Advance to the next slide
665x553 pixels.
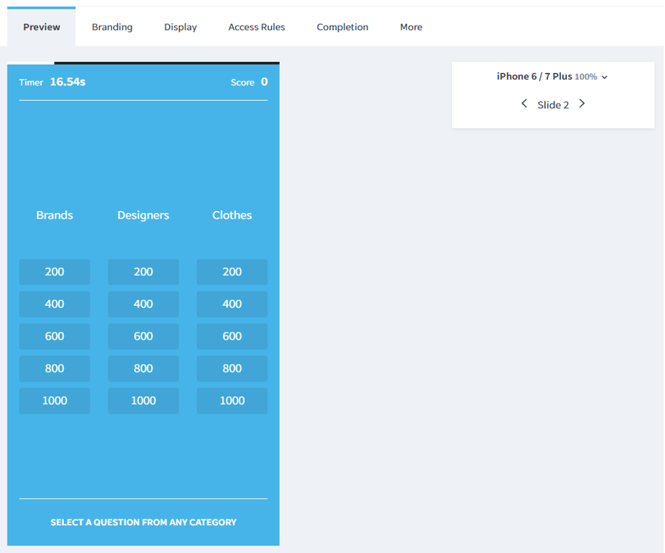(x=582, y=104)
